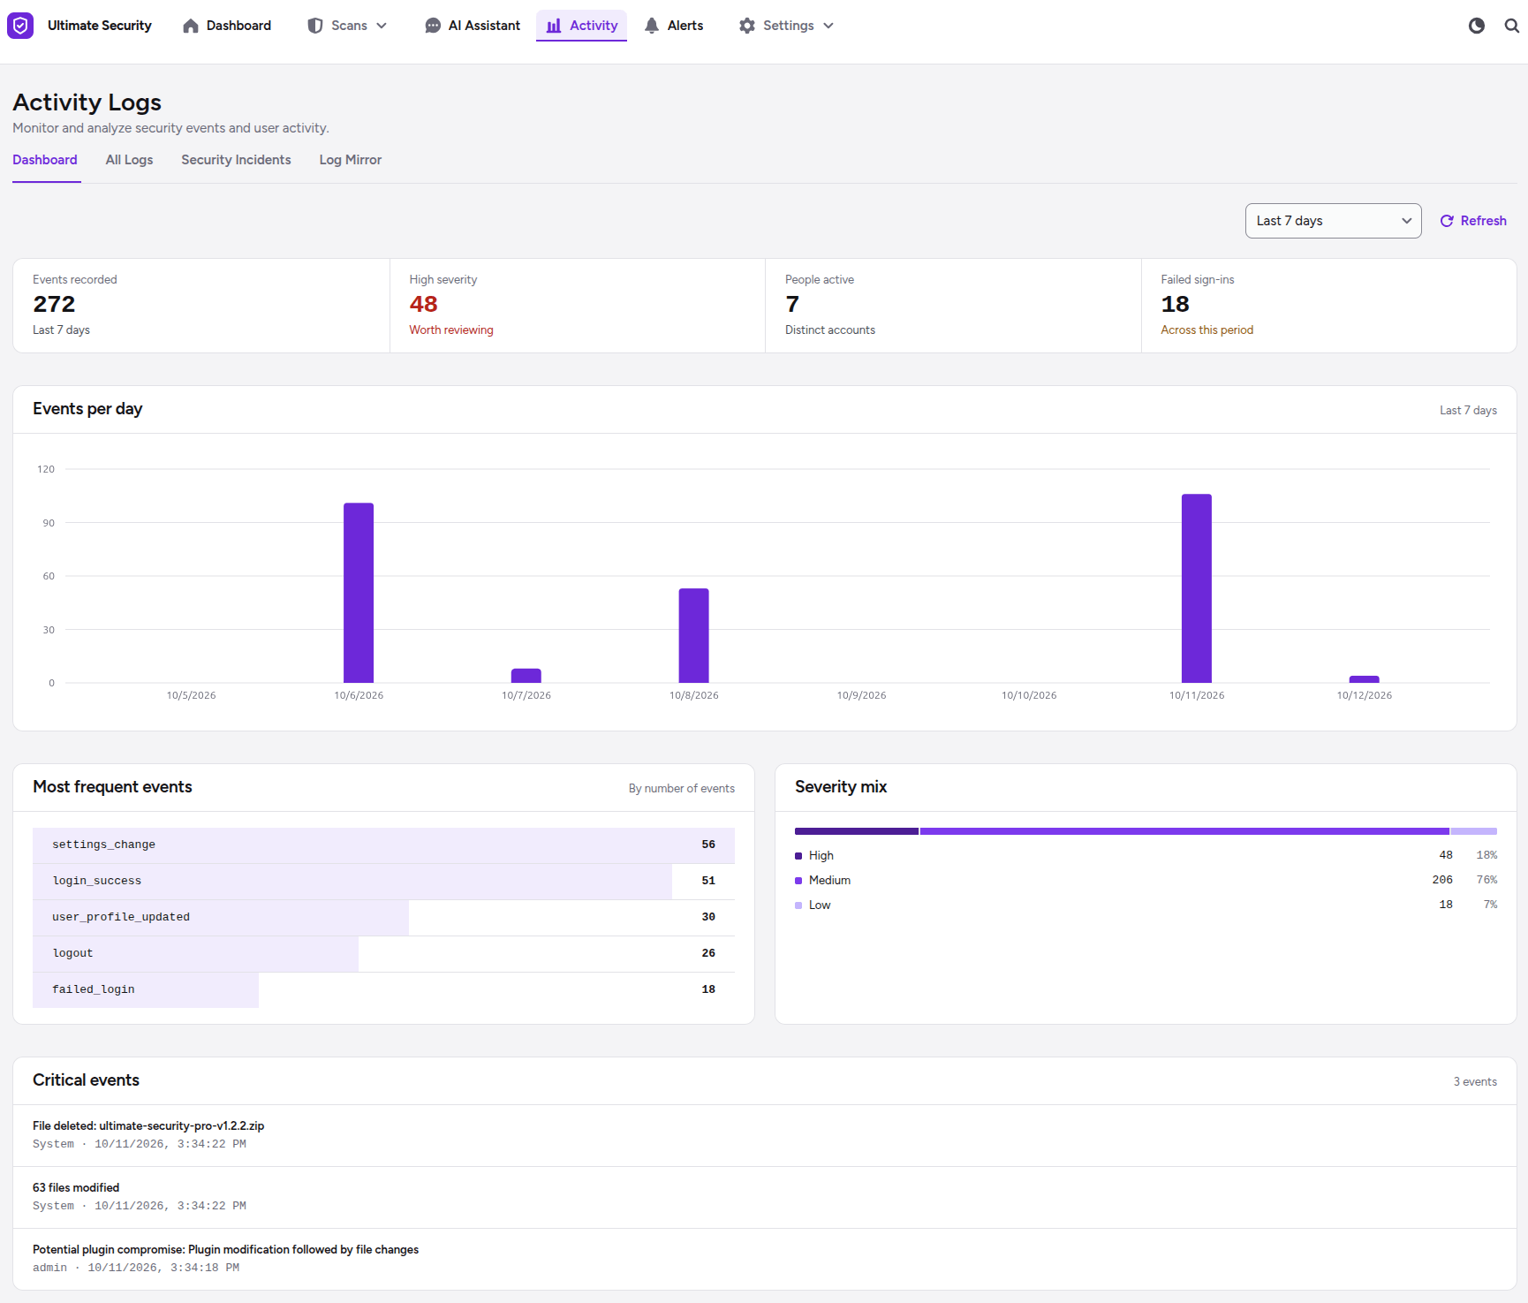Toggle dark mode theme icon

[1477, 26]
